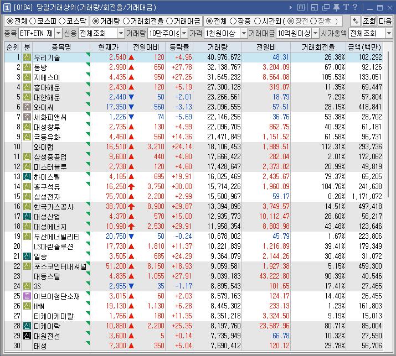Select the 장중 session radio button
This screenshot has width=396, height=356.
coord(233,21)
